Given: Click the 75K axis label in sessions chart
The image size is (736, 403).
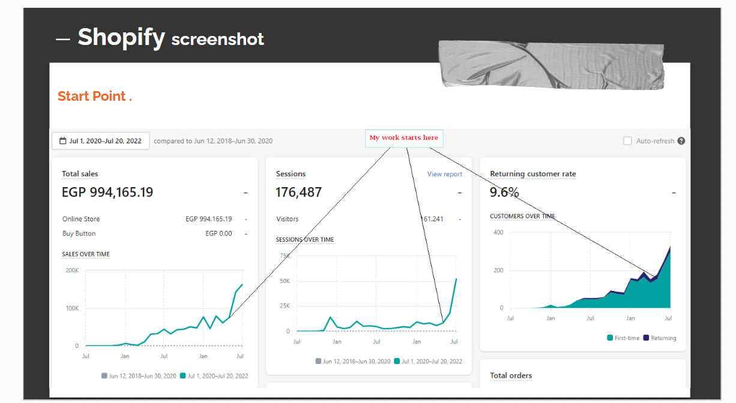Looking at the screenshot, I should point(285,255).
